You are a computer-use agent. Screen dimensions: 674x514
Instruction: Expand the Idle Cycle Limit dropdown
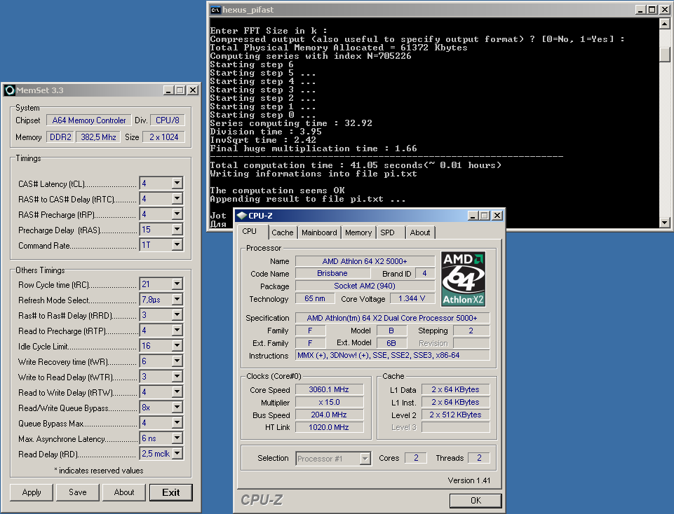(x=177, y=346)
